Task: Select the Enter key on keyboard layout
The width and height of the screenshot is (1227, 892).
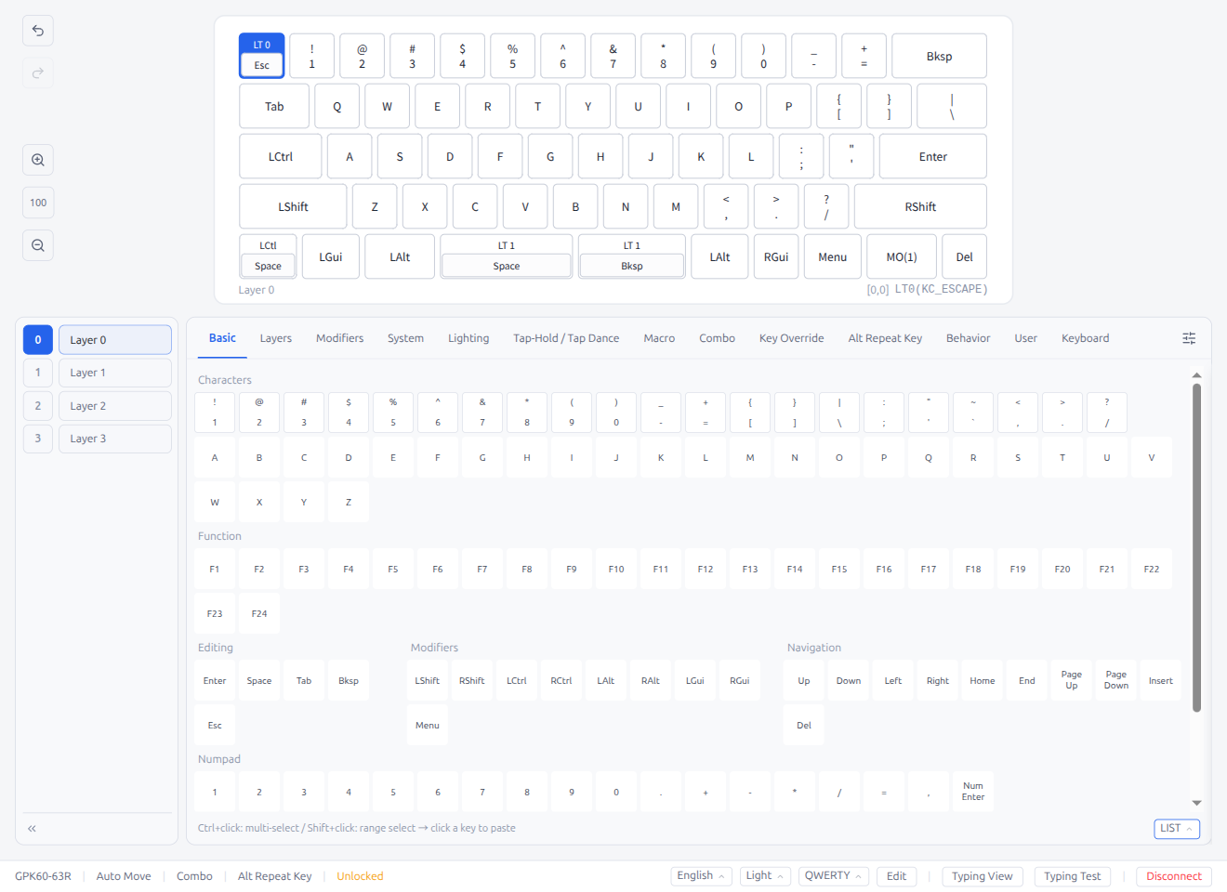Action: pos(933,156)
